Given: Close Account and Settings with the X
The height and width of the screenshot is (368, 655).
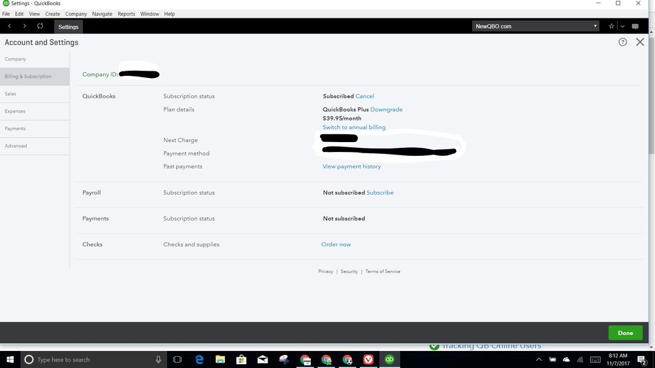Looking at the screenshot, I should 640,42.
